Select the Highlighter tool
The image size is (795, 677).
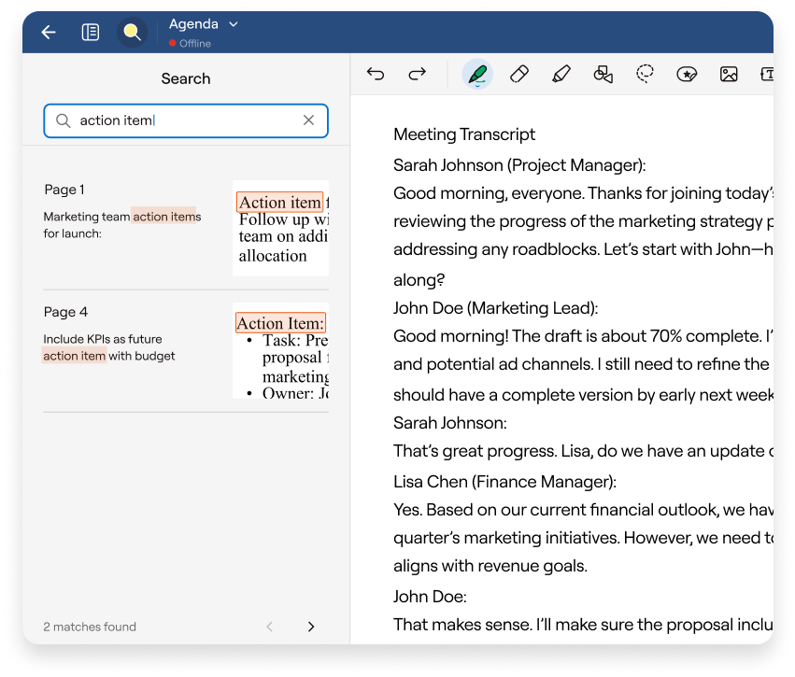561,75
